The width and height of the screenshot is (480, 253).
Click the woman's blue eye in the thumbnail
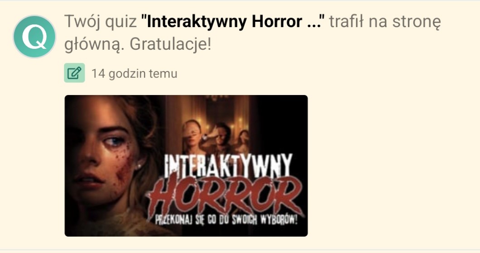click(113, 142)
